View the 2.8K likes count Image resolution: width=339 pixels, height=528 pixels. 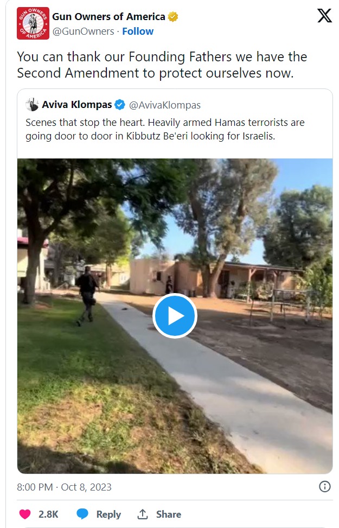[x=48, y=514]
